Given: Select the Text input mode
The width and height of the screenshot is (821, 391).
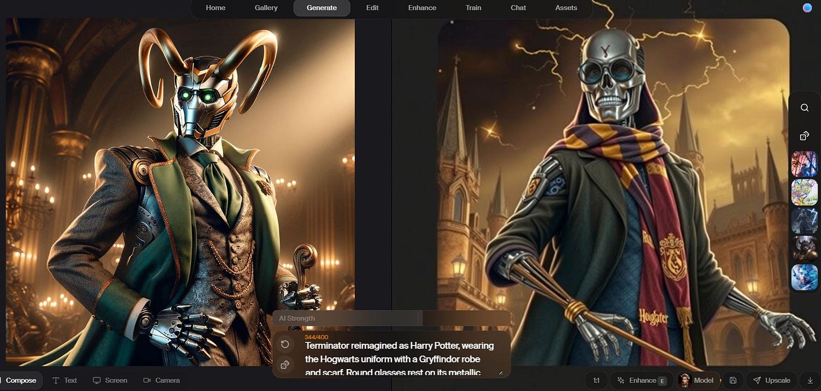Looking at the screenshot, I should pyautogui.click(x=65, y=380).
